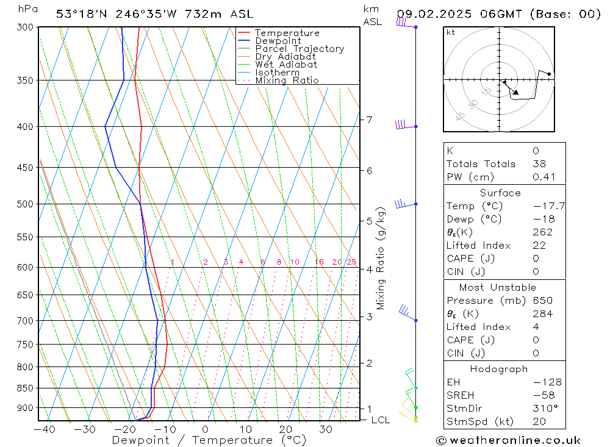Click the SREH value in Hodograph table

[x=542, y=395]
